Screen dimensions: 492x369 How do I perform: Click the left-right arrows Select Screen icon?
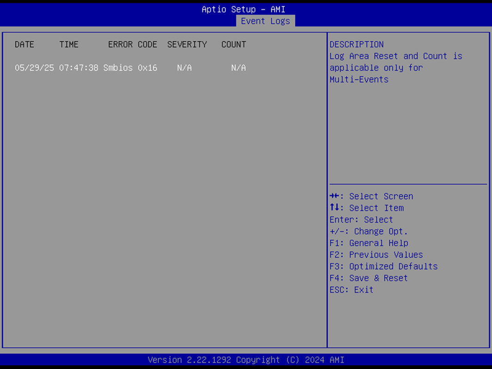tap(334, 196)
